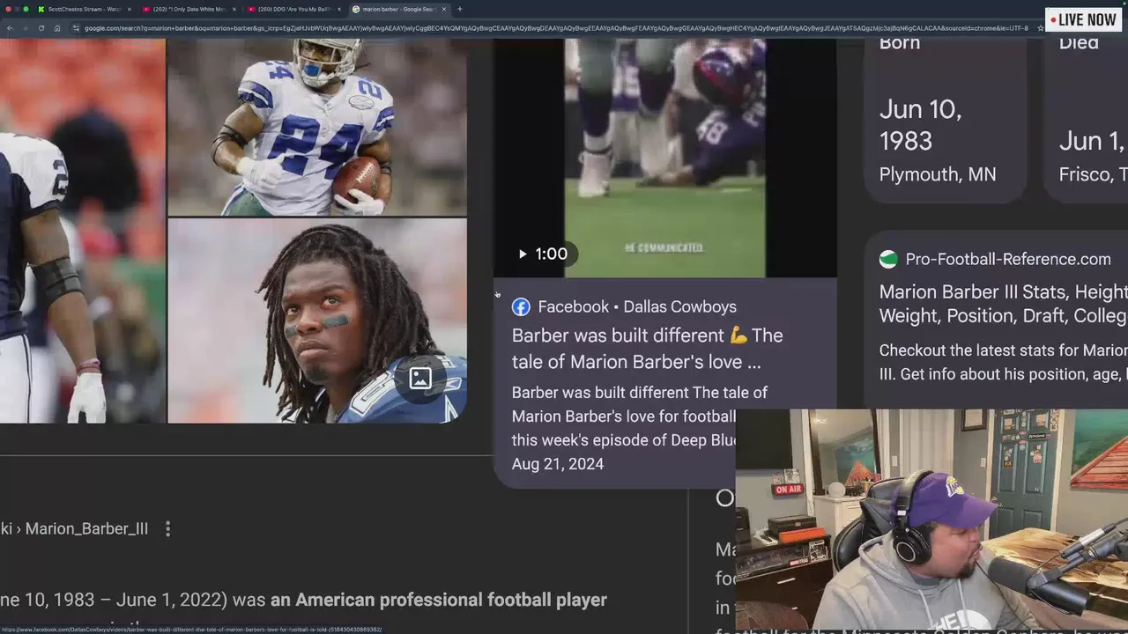This screenshot has width=1128, height=634.
Task: Open the site settings icon in address bar
Action: (77, 28)
